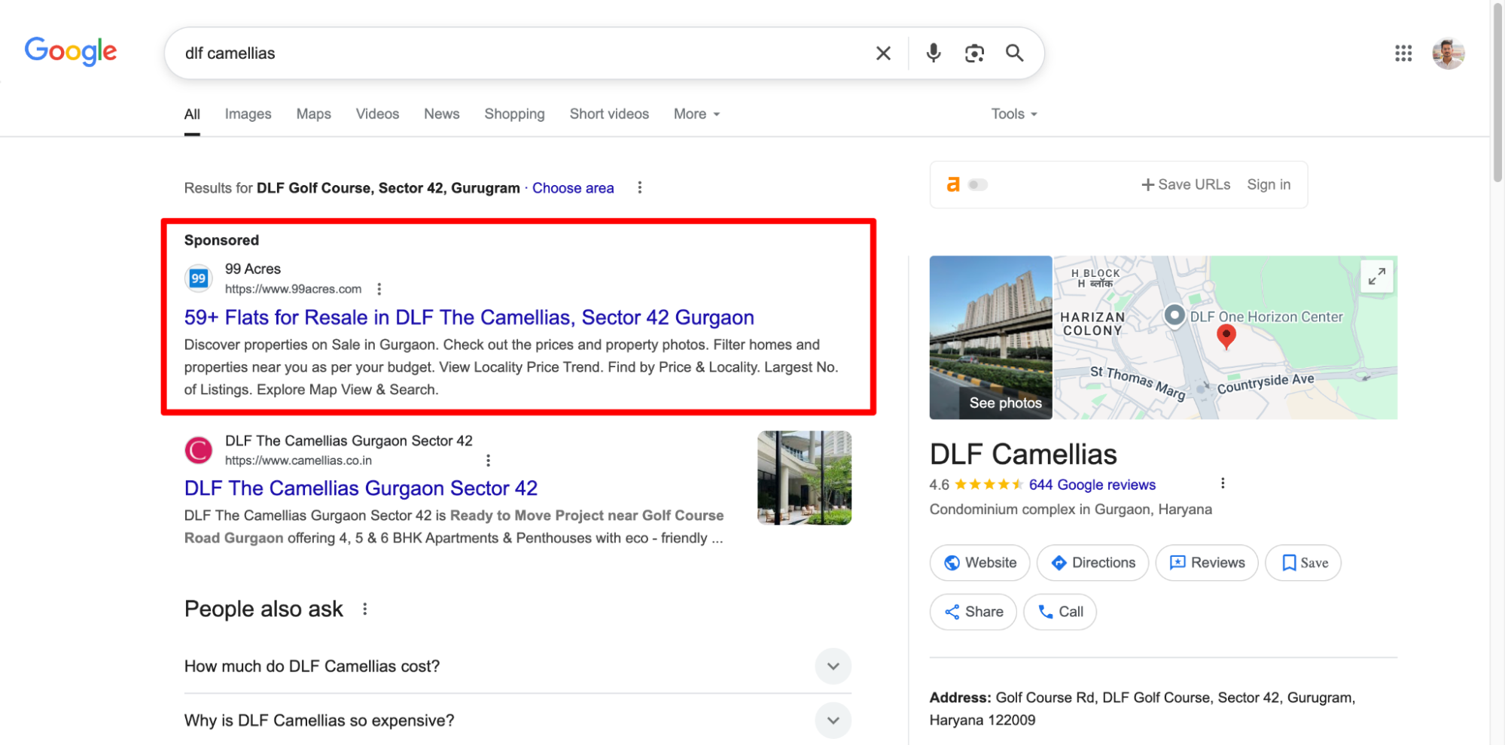The image size is (1505, 745).
Task: Clear the search box with the X icon
Action: [883, 53]
